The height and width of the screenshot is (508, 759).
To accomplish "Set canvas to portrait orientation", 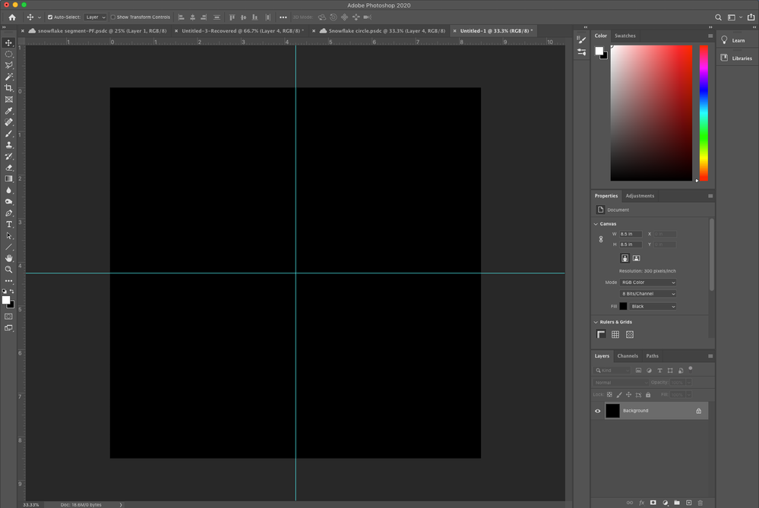I will coord(625,258).
